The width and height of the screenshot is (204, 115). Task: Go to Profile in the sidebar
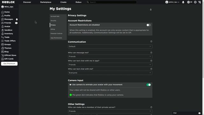[6, 16]
